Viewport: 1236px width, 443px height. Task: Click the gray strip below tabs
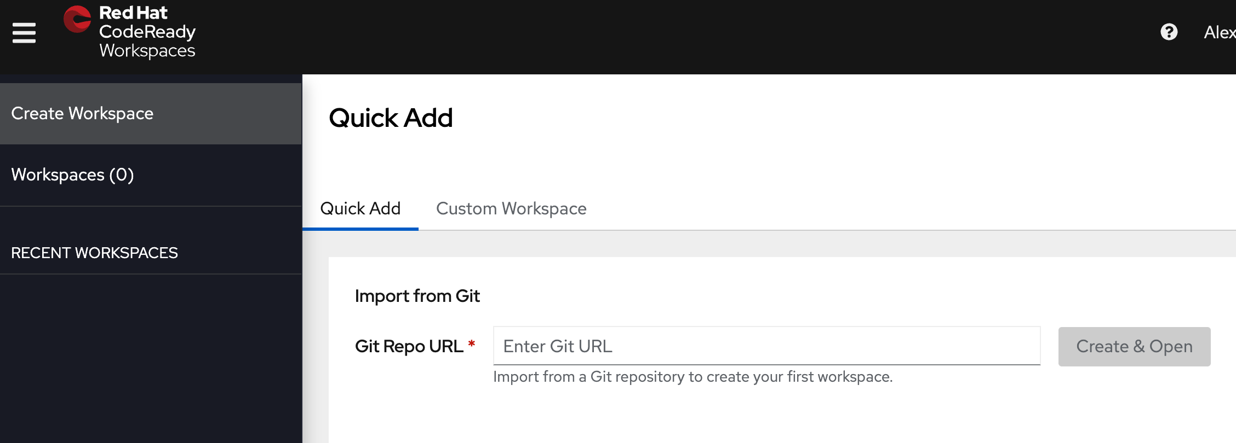pyautogui.click(x=769, y=244)
